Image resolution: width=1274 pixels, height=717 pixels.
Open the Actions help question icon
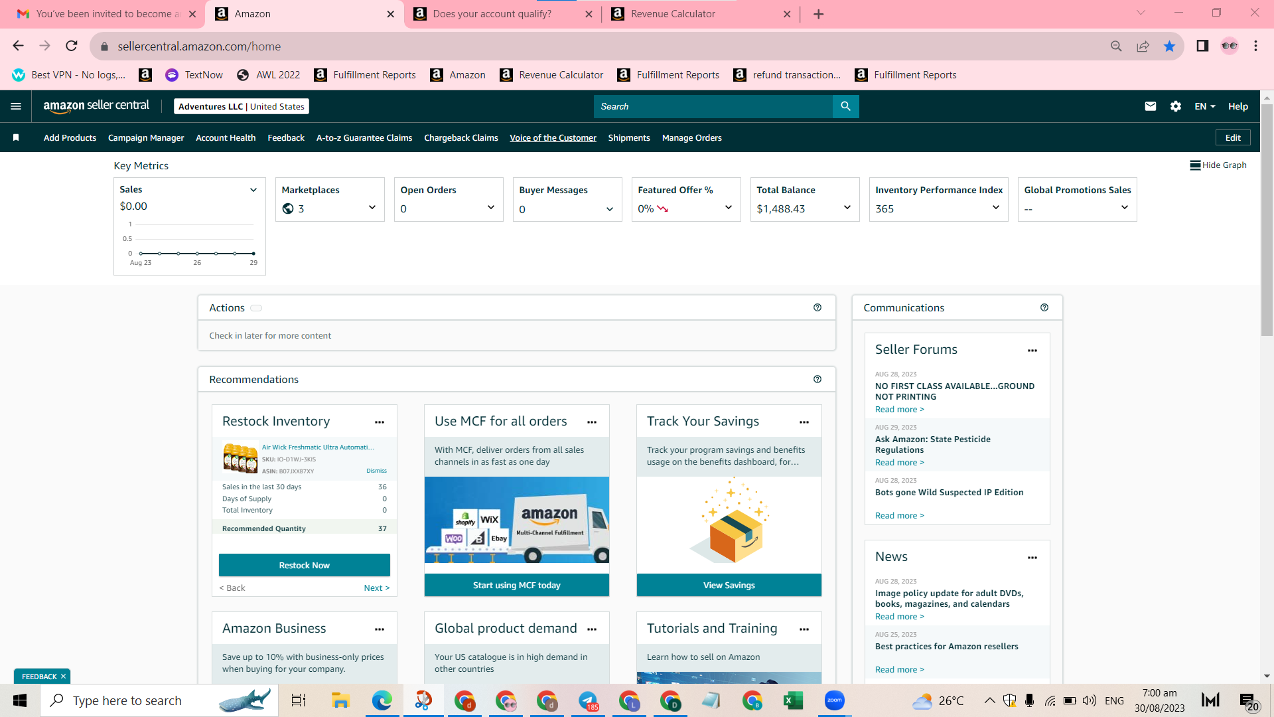[817, 307]
